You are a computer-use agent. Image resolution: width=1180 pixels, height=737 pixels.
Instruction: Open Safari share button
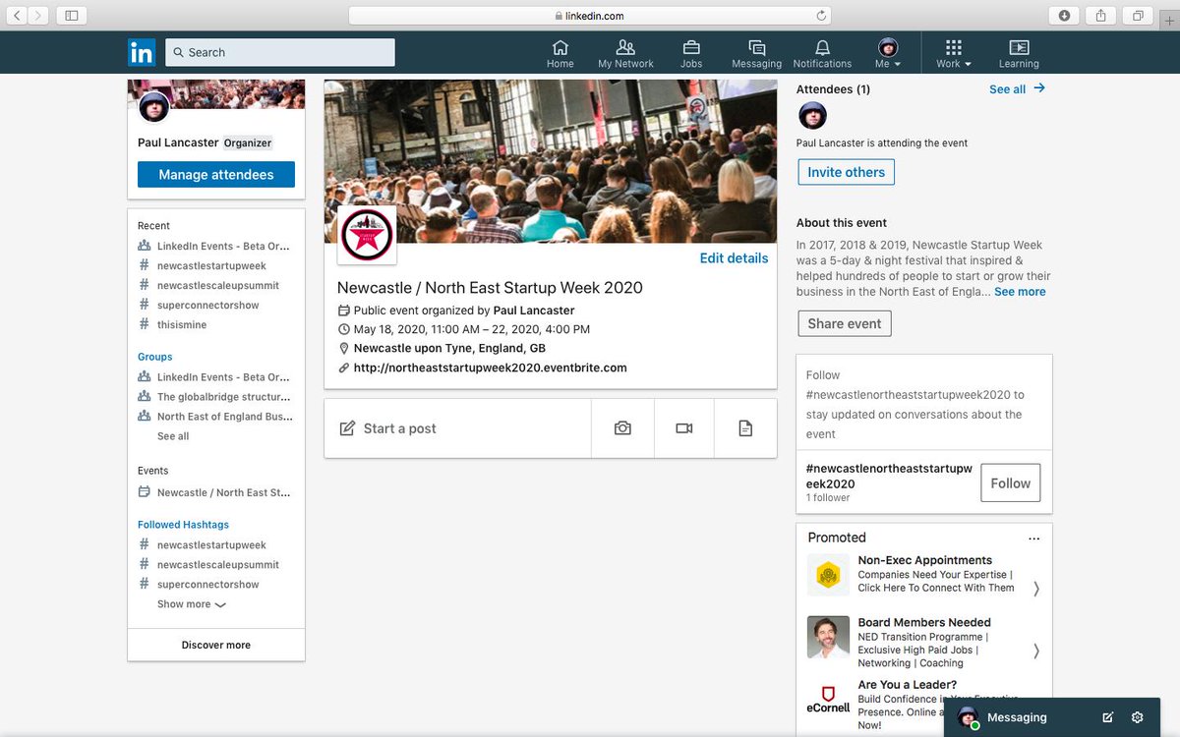pyautogui.click(x=1101, y=16)
